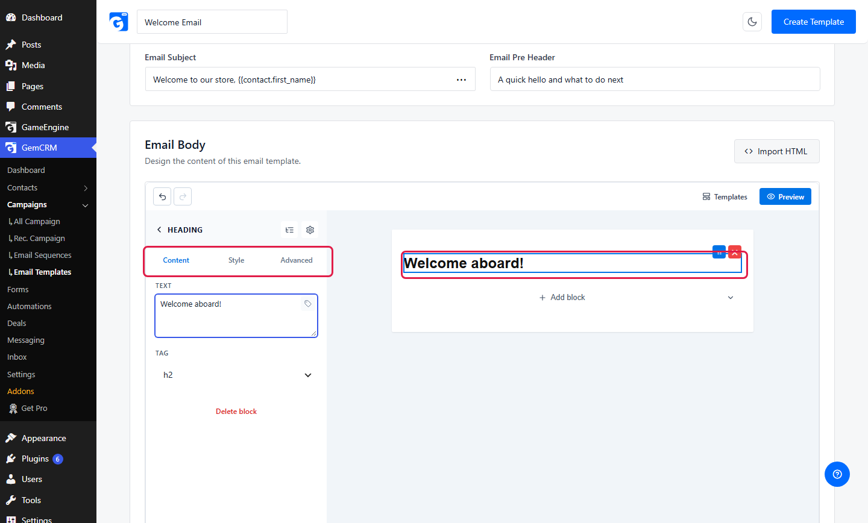Open the Templates library
The image size is (868, 523).
725,197
